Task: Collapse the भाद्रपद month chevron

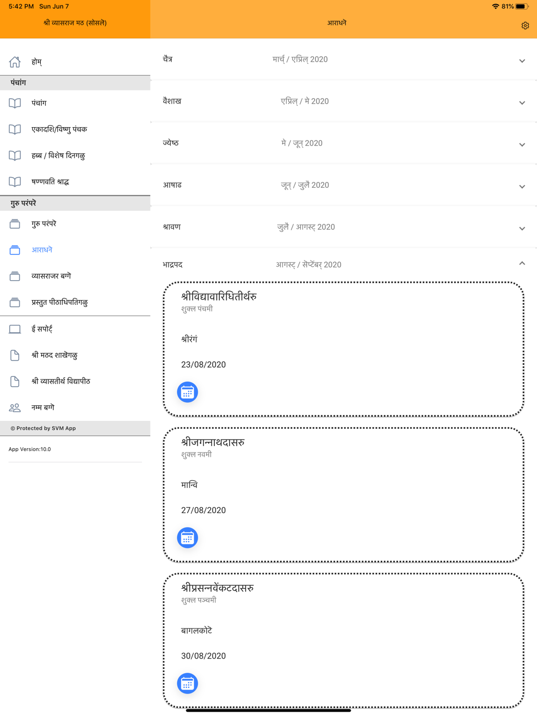Action: click(522, 264)
